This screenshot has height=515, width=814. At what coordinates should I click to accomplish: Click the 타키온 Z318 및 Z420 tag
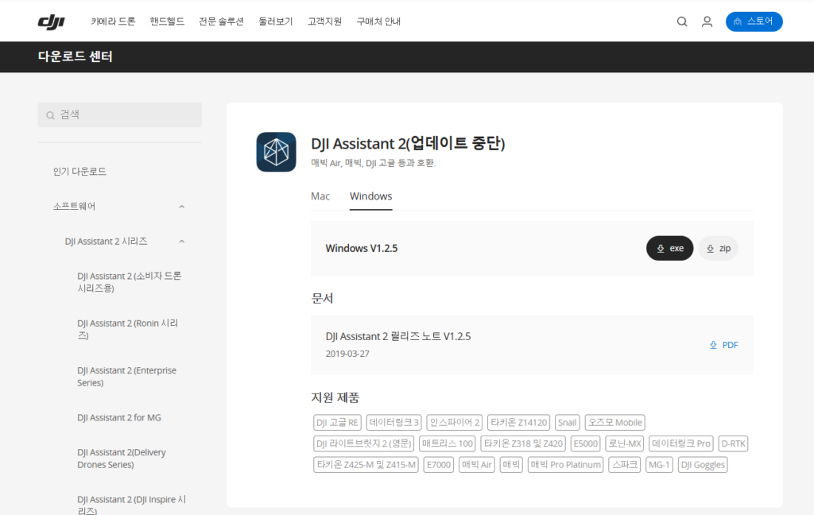point(523,444)
